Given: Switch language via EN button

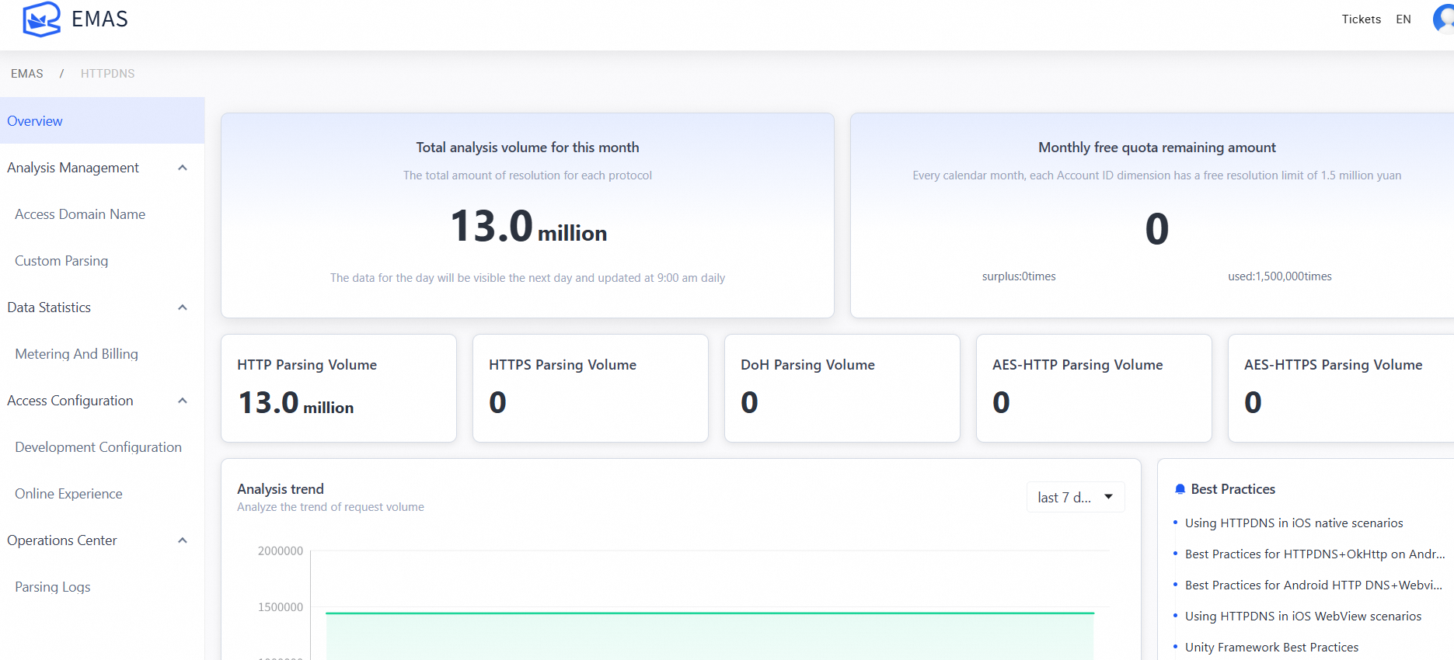Looking at the screenshot, I should pyautogui.click(x=1403, y=19).
